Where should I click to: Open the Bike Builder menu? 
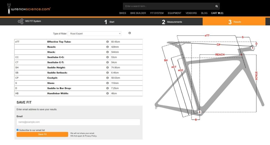(138, 13)
